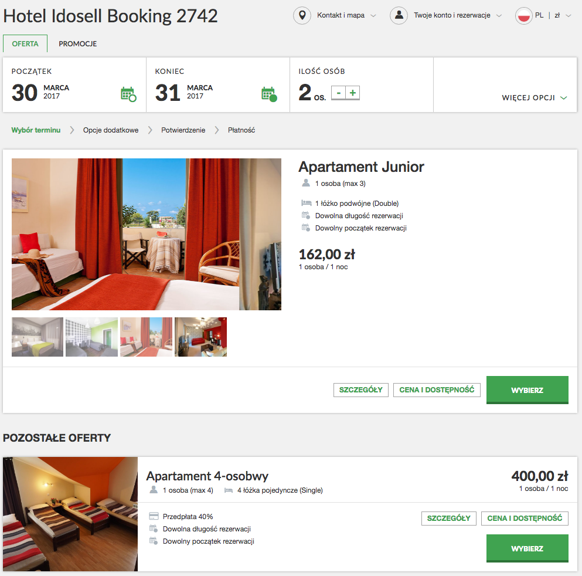Click Cena i dostępność for Apartament 4-osobowy
Image resolution: width=582 pixels, height=576 pixels.
click(x=525, y=519)
